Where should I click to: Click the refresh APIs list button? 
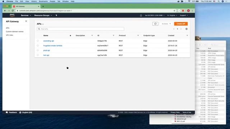coord(155,24)
